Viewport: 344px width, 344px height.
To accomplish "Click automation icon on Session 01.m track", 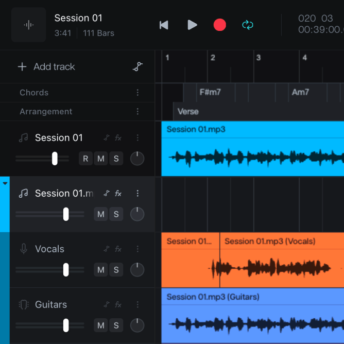I will click(107, 193).
